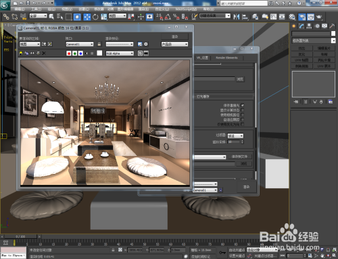This screenshot has height=259, width=338.
Task: Activate the Select and Scale tool
Action: 104,17
